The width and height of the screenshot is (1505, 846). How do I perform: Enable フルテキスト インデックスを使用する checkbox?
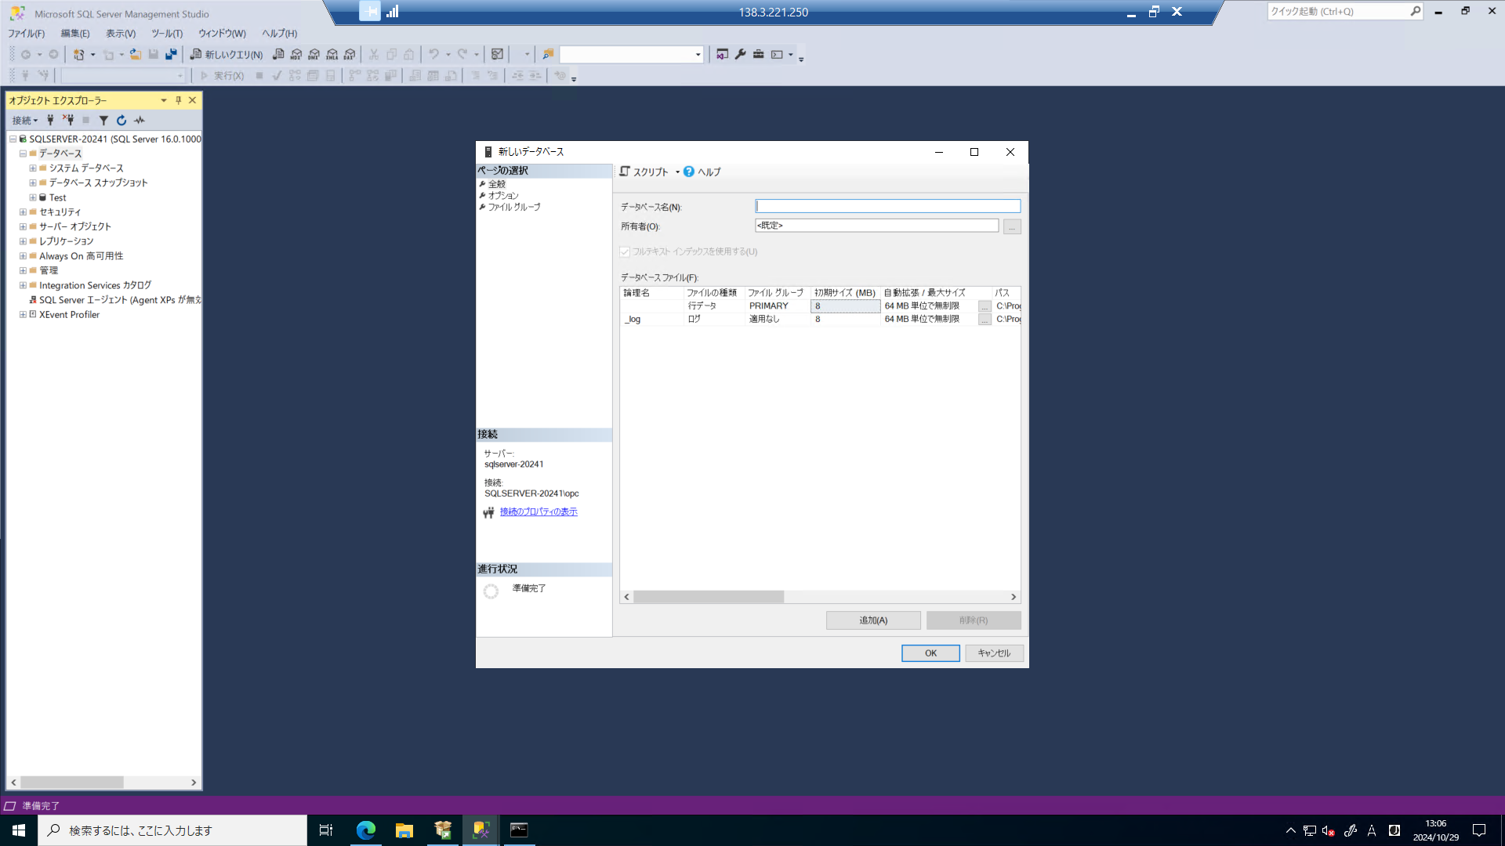point(625,251)
